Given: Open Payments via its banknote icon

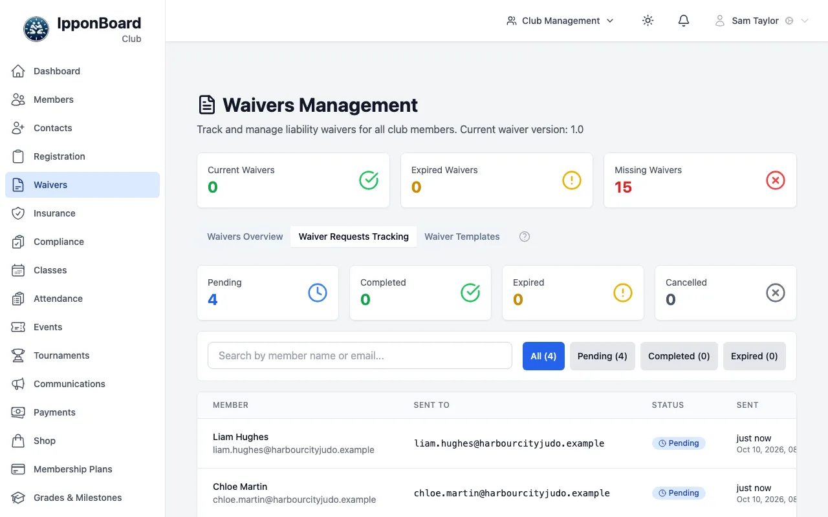Looking at the screenshot, I should click(18, 412).
